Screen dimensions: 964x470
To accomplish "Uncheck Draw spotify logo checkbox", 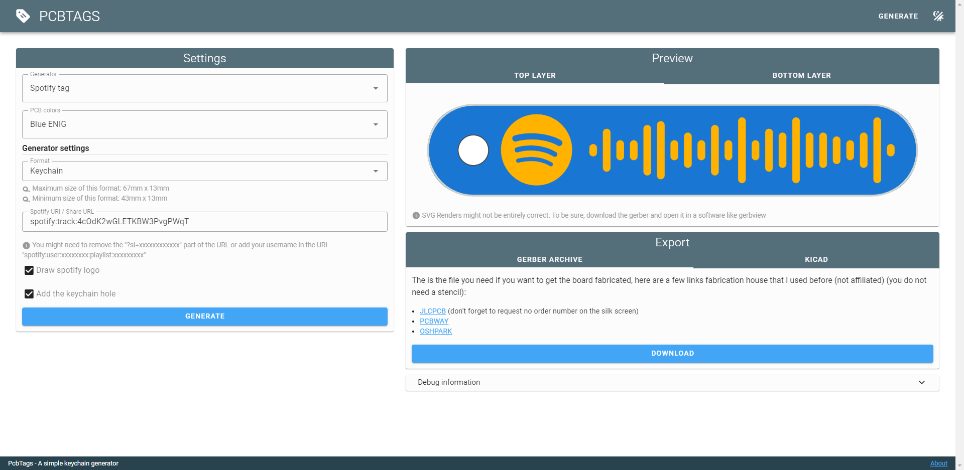I will (x=29, y=270).
